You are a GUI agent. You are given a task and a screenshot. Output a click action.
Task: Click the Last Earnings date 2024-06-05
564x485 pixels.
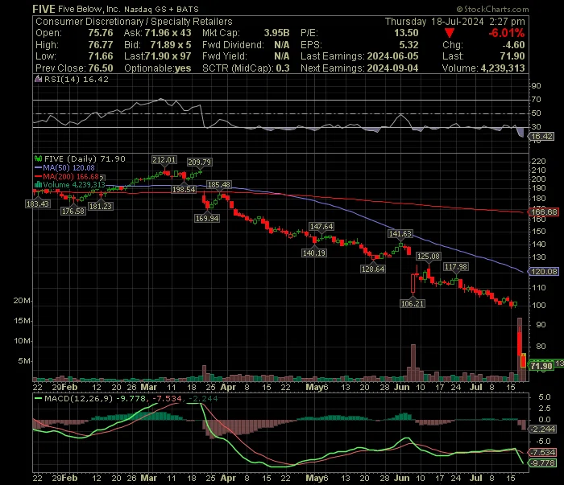392,56
